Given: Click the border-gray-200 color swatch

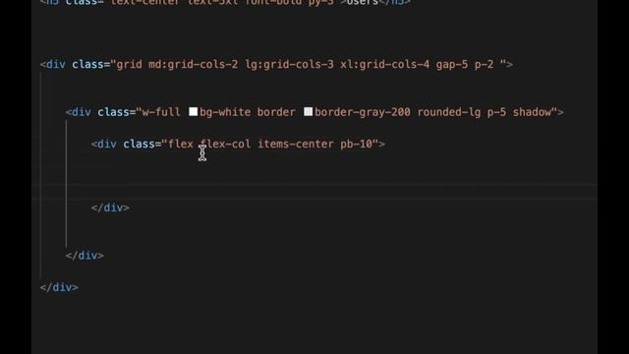Looking at the screenshot, I should pyautogui.click(x=308, y=111).
